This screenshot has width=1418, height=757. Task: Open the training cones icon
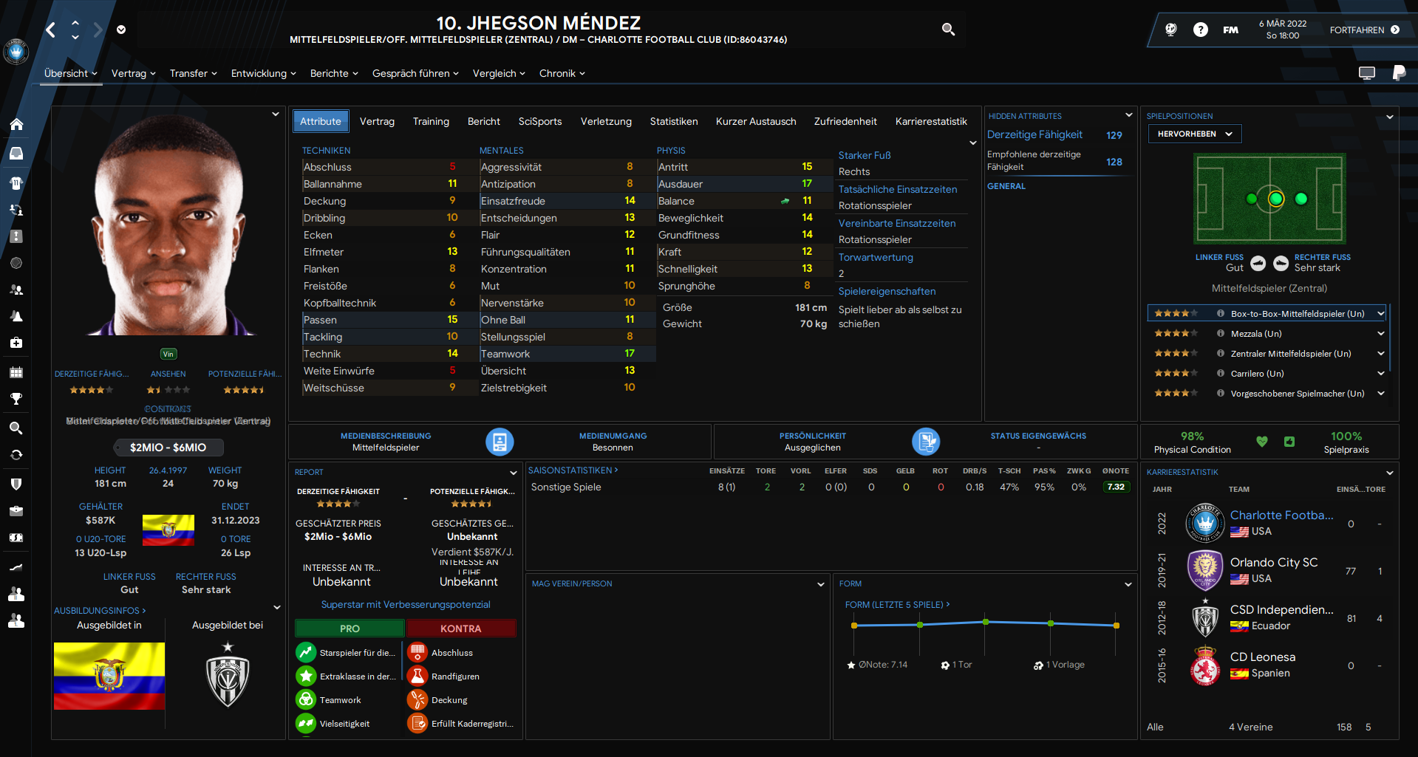[16, 316]
